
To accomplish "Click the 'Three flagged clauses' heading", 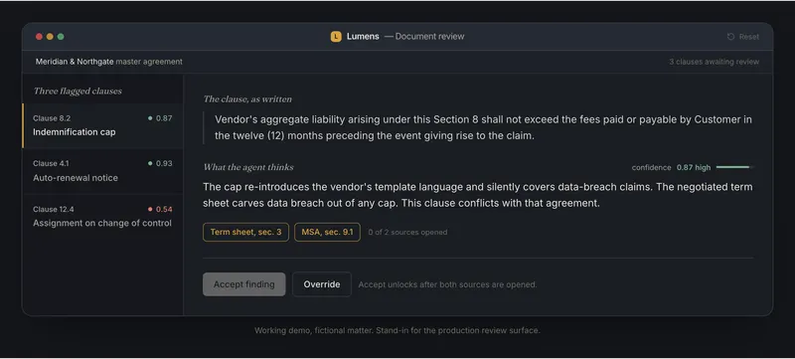I will (78, 91).
